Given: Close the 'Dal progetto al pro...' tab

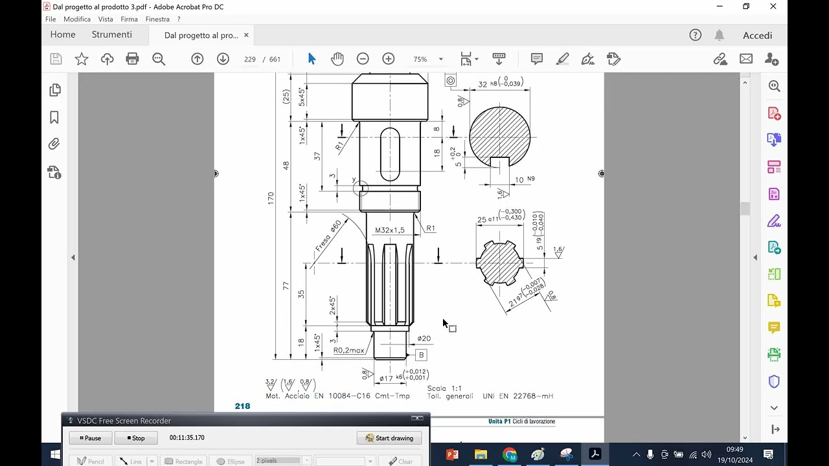Looking at the screenshot, I should click(x=246, y=36).
